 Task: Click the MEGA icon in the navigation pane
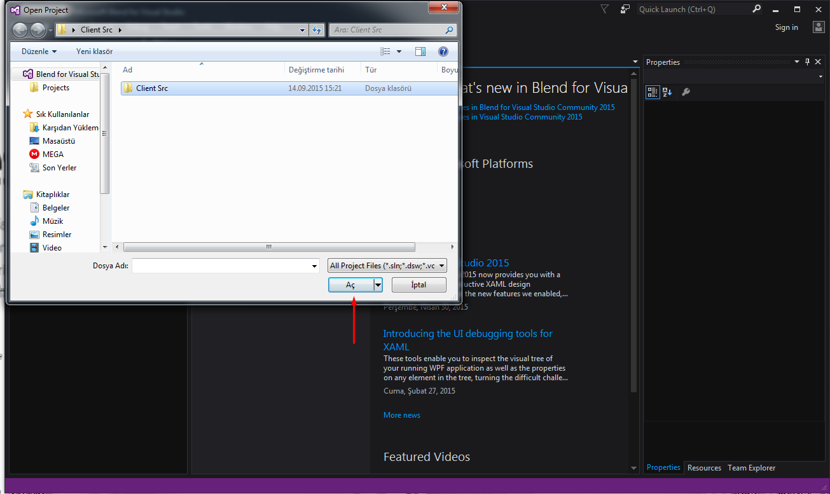(x=34, y=154)
